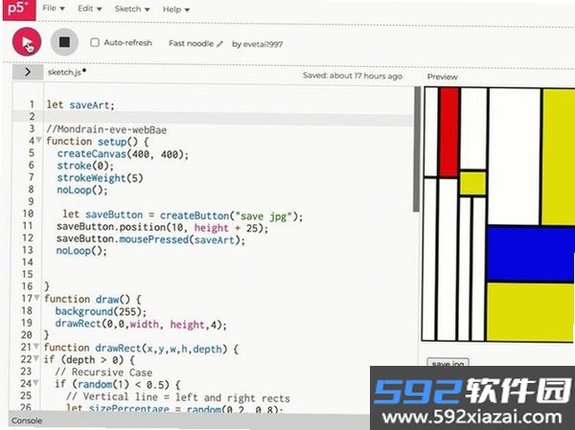Click the Fast noodle sketch name
The height and width of the screenshot is (430, 575).
tap(191, 44)
